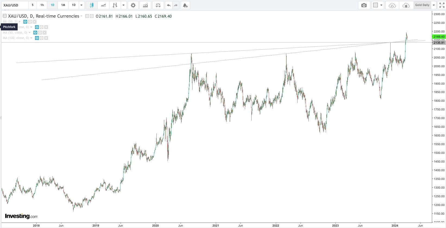Take a chart snapshot with the camera
Viewport: 446px width, 228px height.
364,5
